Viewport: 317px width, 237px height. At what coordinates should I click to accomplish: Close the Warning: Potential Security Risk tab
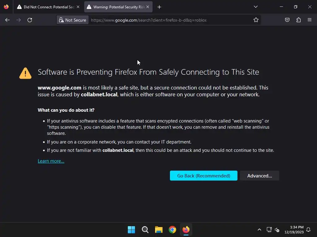coord(148,7)
